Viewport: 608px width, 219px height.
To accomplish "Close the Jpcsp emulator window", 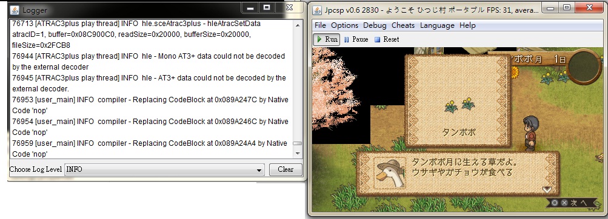I will tap(589, 8).
